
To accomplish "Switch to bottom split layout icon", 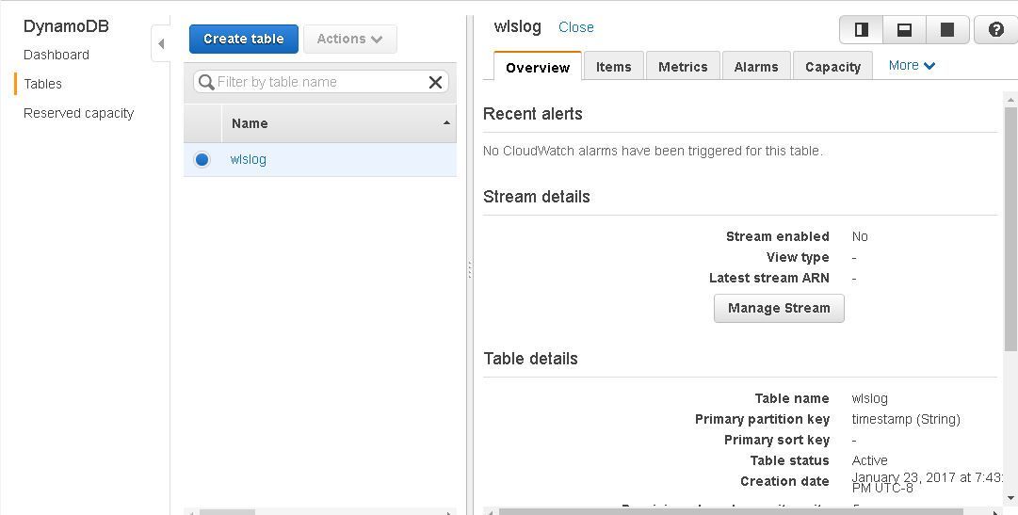I will point(904,30).
